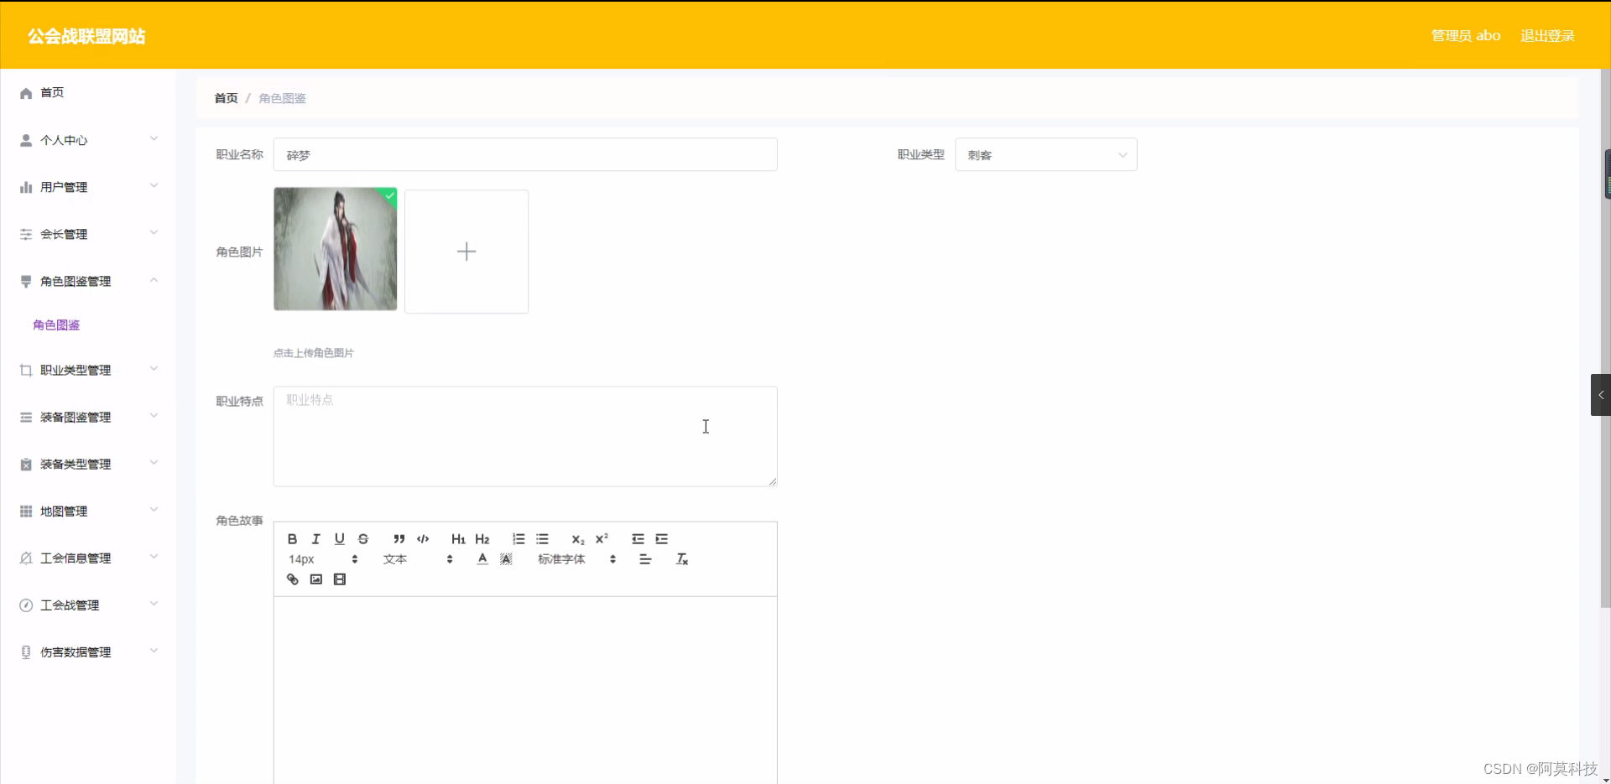The image size is (1611, 784).
Task: Click the plus tile to upload a new image
Action: (x=466, y=251)
